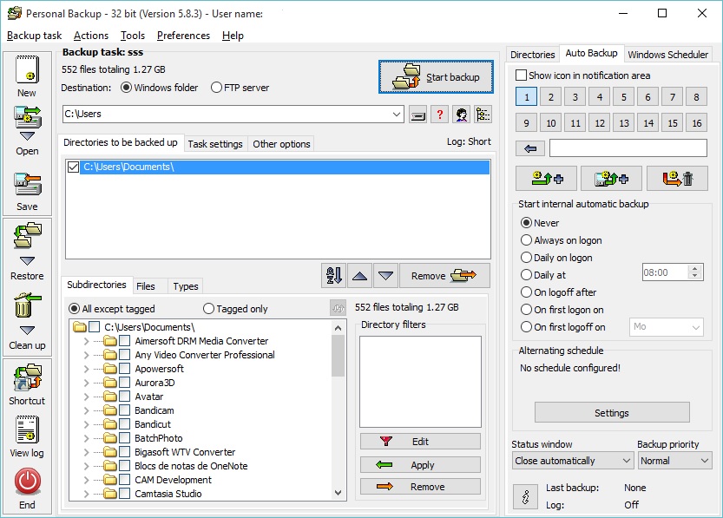Save the current backup task
Screen dimensions: 723x518
click(27, 184)
